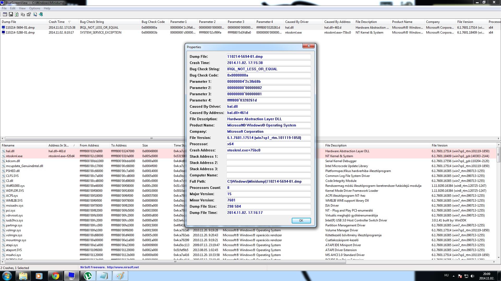Screen dimensions: 501x281
Task: Sort lower pane by Address In Stack header
Action: pyautogui.click(x=62, y=145)
